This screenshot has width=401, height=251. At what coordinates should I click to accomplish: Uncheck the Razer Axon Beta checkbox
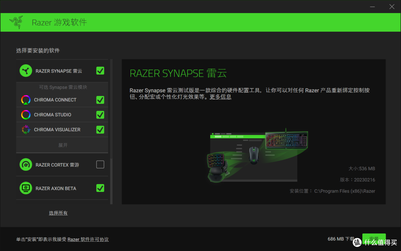point(100,188)
